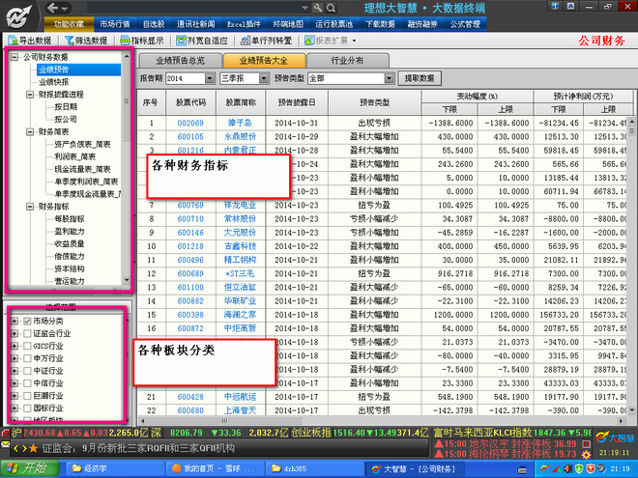Click the 预告披露日 column header
This screenshot has height=478, width=638.
297,102
